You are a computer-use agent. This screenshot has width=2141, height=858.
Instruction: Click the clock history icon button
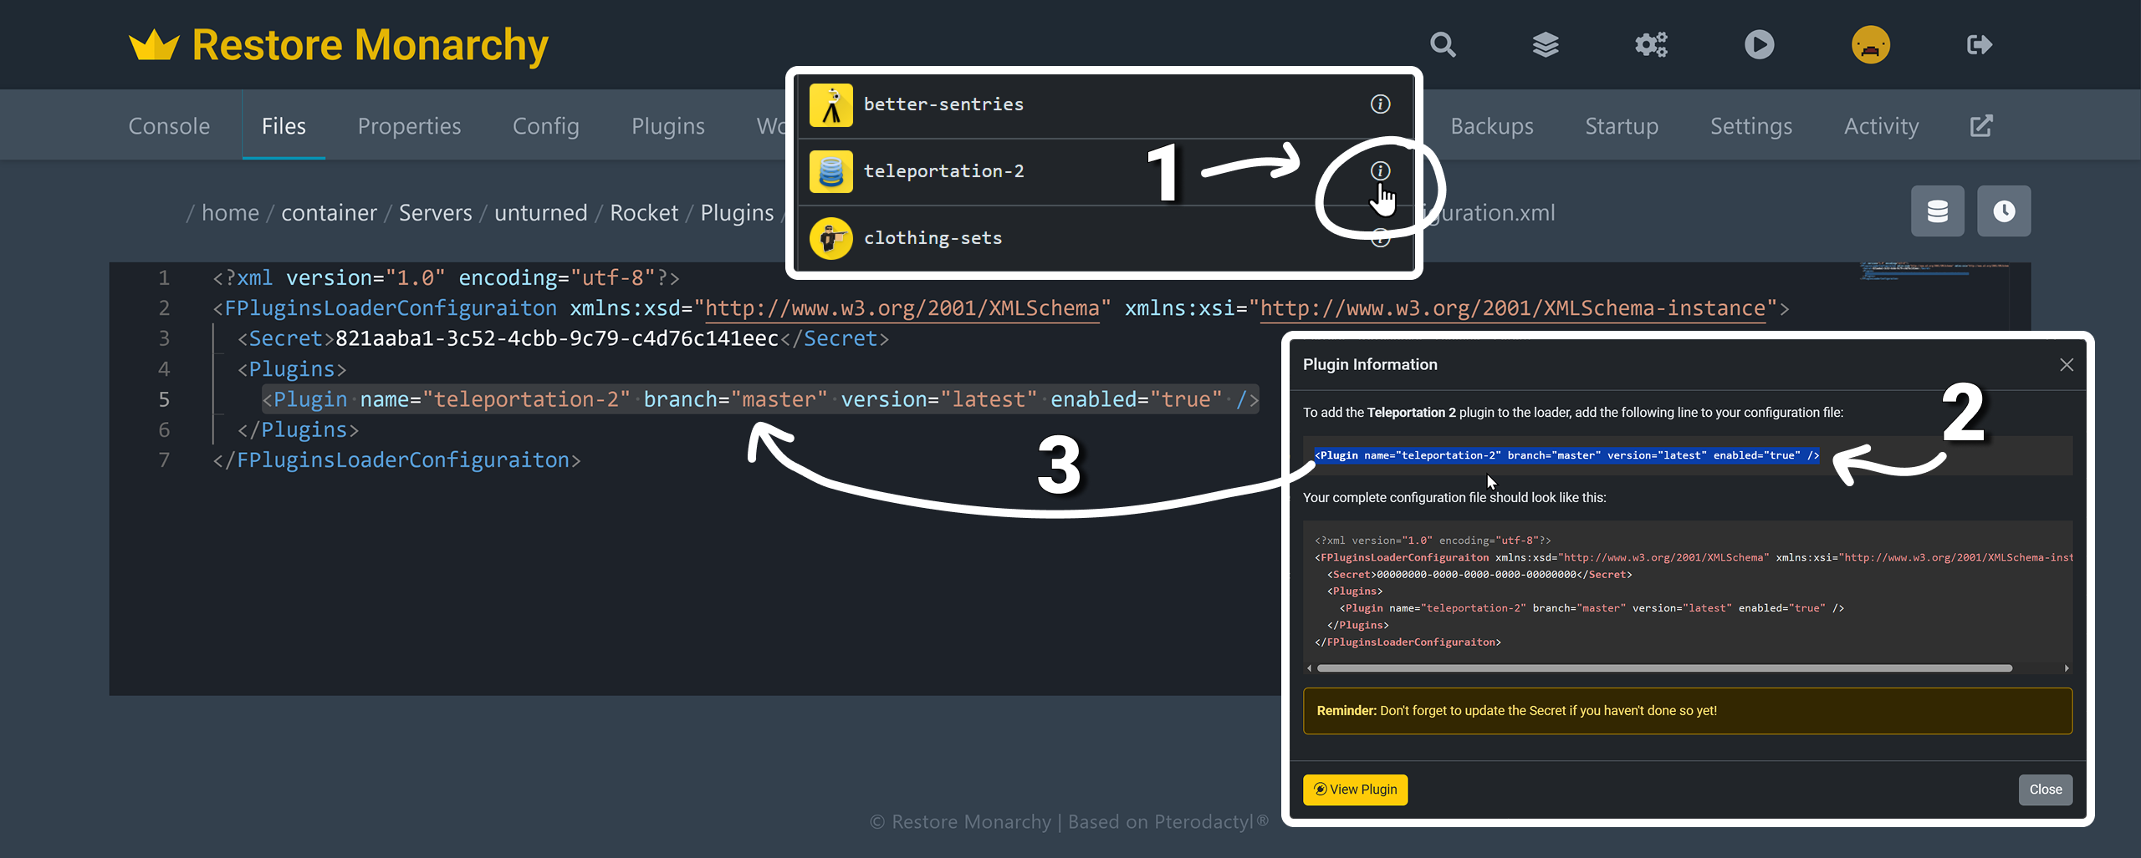click(x=2004, y=211)
